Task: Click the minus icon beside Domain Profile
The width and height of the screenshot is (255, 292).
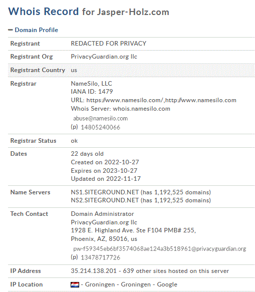Action: pos(11,30)
